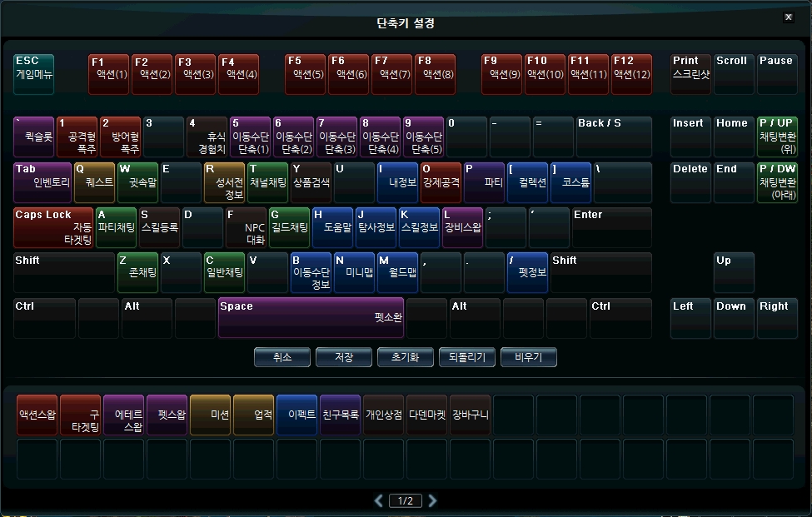
Task: Click the 취소 button
Action: pos(282,357)
